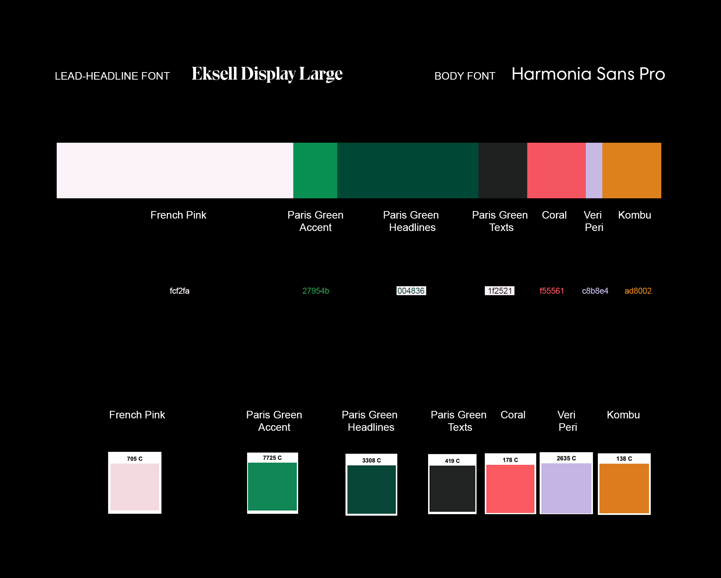Click the 178 C Pantone chip
Image resolution: width=721 pixels, height=578 pixels.
(510, 484)
